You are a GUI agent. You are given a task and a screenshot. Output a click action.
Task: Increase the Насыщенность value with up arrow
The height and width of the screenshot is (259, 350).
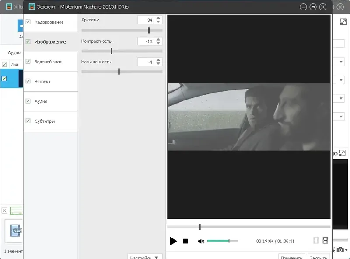coord(158,60)
